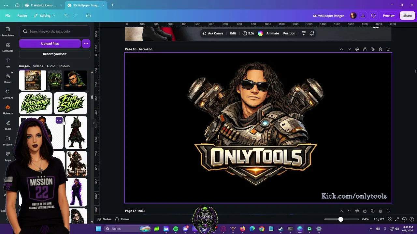Click the Preview button
This screenshot has width=417, height=234.
point(389,16)
